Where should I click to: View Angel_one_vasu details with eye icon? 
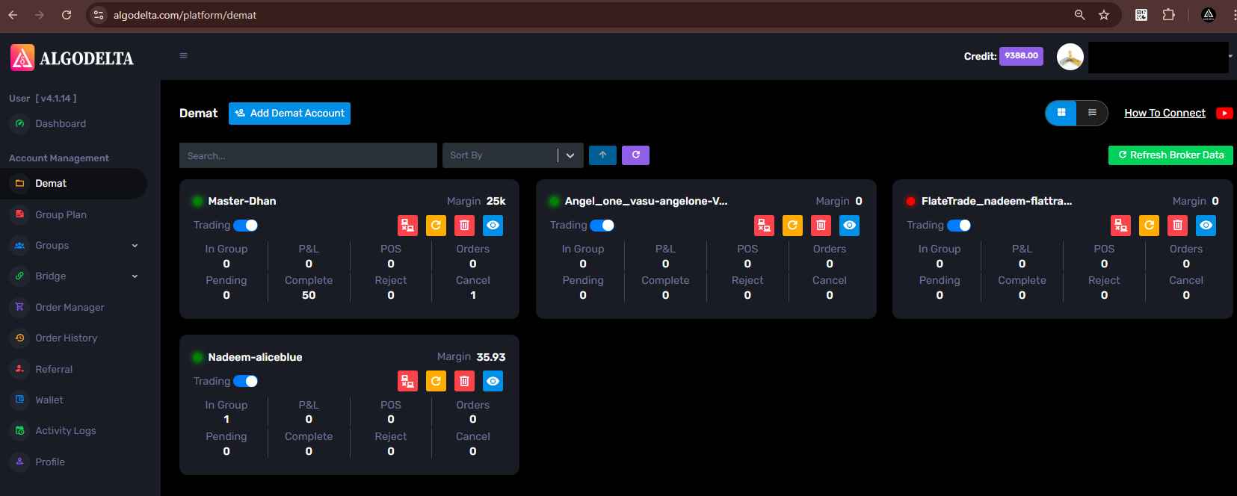click(849, 226)
